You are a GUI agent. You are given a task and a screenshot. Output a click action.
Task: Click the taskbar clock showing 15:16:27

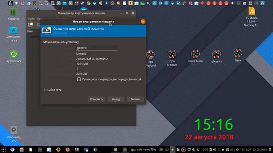coord(245,150)
